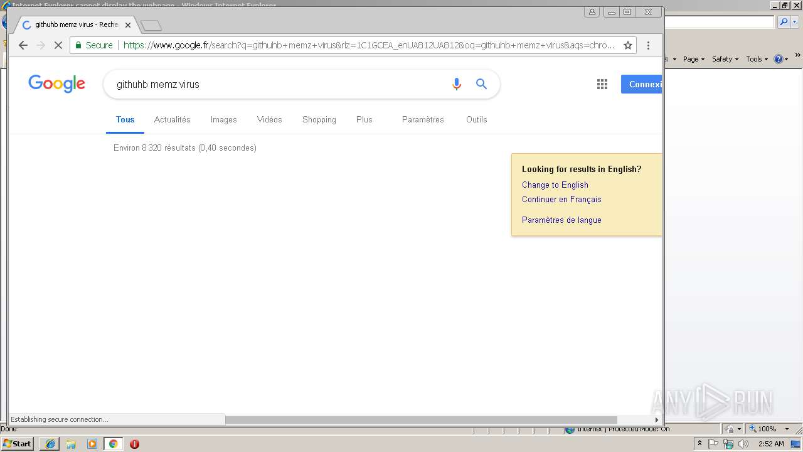
Task: Click the green Secure padlock indicator
Action: click(94, 45)
